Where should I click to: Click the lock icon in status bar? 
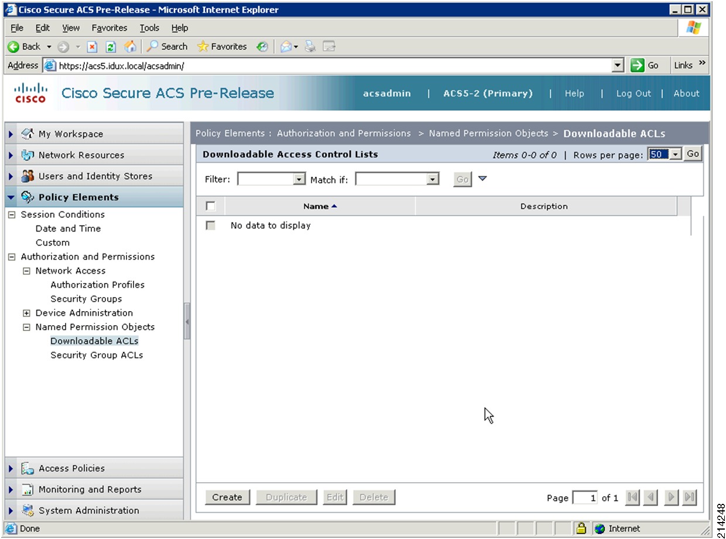pos(581,528)
